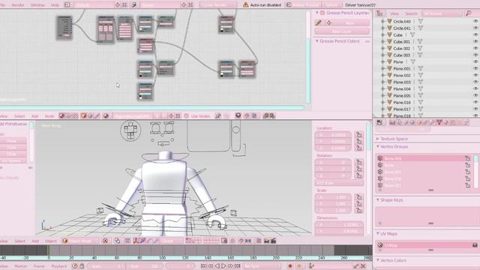Open the node editor Node menu
480x270 pixels.
pyautogui.click(x=49, y=116)
